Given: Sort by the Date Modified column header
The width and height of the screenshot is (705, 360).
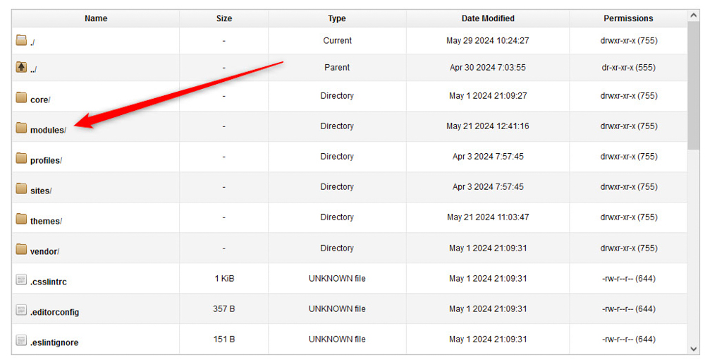Looking at the screenshot, I should pyautogui.click(x=488, y=18).
